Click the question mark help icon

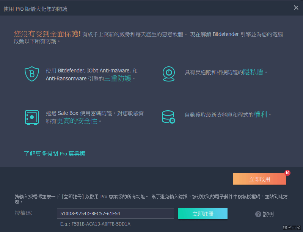[x=258, y=214]
